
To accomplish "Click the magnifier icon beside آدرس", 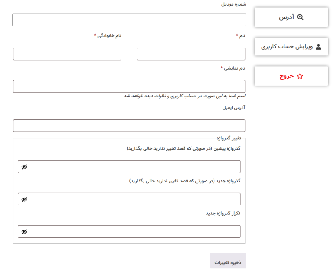I will (x=300, y=17).
